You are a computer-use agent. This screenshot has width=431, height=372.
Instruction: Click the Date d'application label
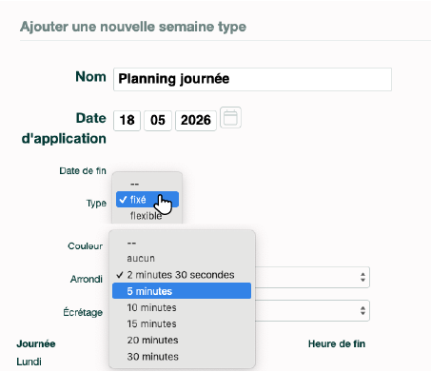(64, 128)
